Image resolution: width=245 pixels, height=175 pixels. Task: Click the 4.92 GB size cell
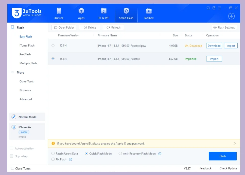coord(173,59)
